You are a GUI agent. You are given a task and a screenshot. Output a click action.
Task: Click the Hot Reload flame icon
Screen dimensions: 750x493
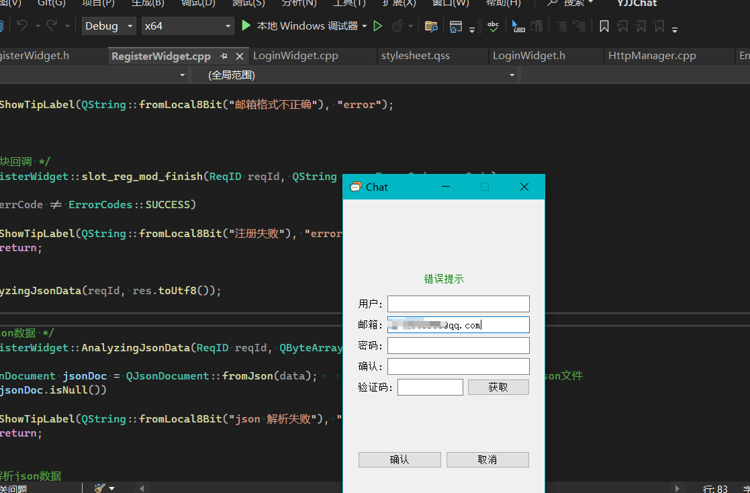tap(397, 26)
